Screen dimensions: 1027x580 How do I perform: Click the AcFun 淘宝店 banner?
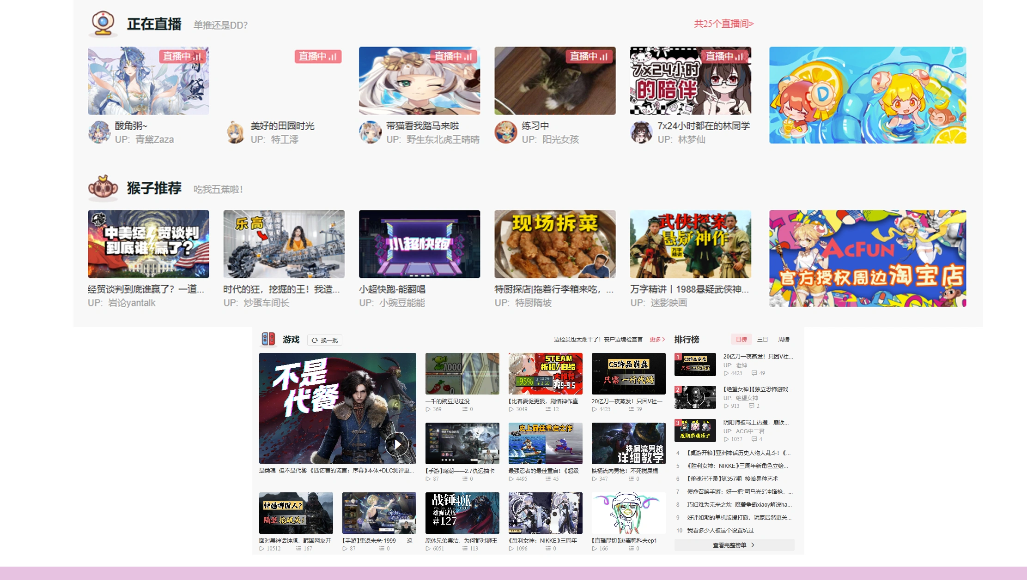pos(867,258)
